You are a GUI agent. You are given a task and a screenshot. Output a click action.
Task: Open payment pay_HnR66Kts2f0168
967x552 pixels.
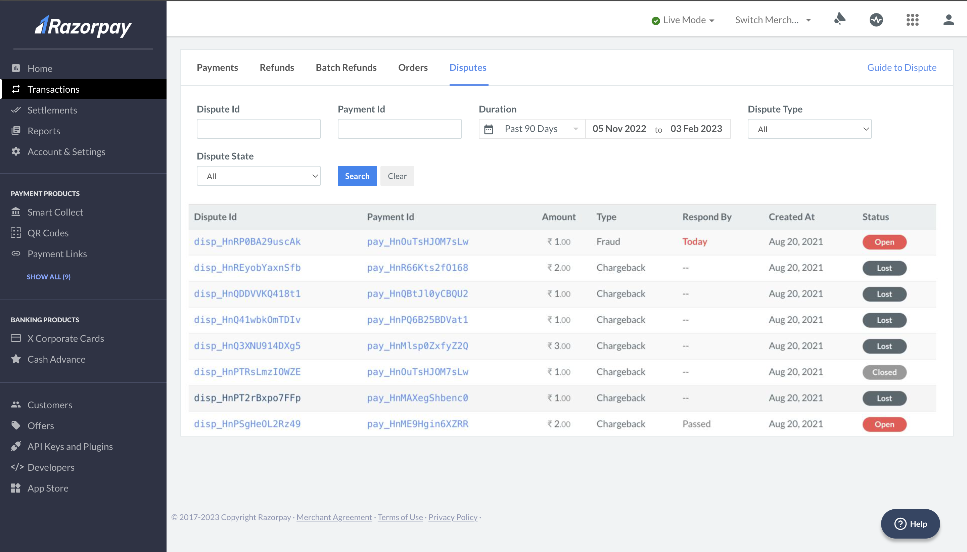(x=417, y=267)
